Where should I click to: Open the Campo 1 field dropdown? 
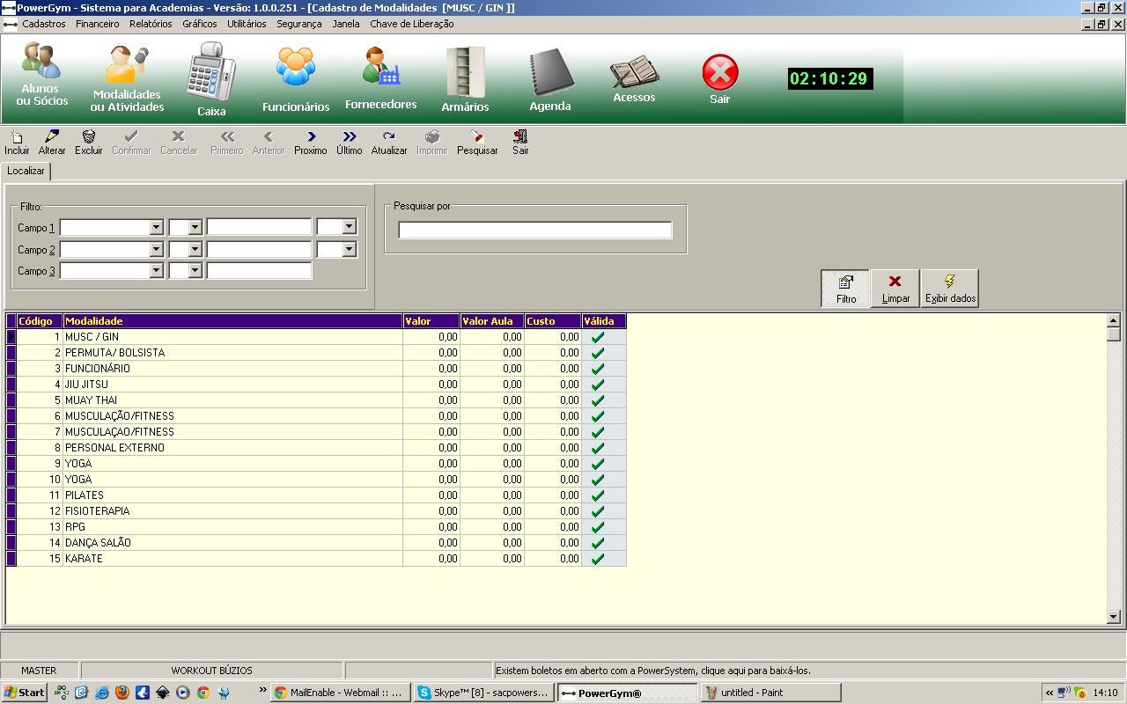point(156,227)
